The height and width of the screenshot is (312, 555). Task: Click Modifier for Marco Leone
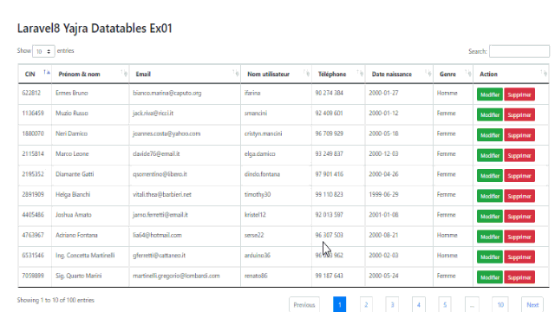[x=489, y=155]
